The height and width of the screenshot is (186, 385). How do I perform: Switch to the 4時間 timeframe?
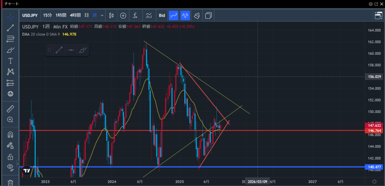click(x=75, y=15)
